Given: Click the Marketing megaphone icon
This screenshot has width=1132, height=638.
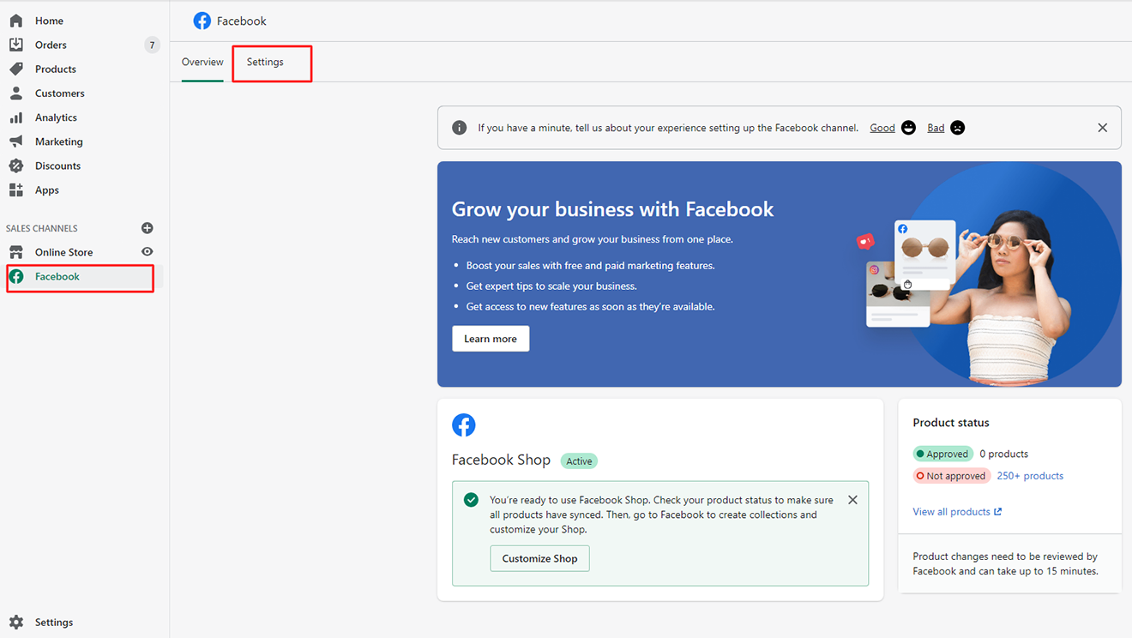Looking at the screenshot, I should (16, 141).
